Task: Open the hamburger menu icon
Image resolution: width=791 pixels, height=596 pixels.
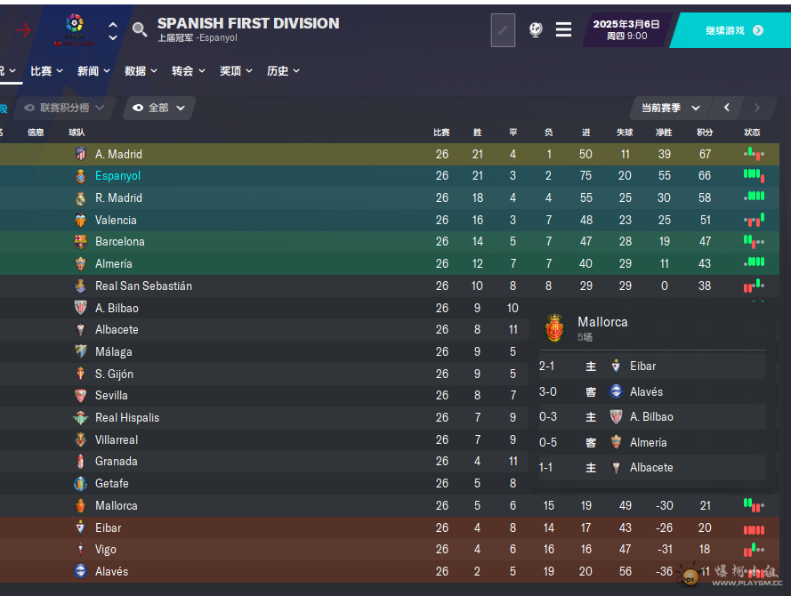Action: (x=564, y=29)
